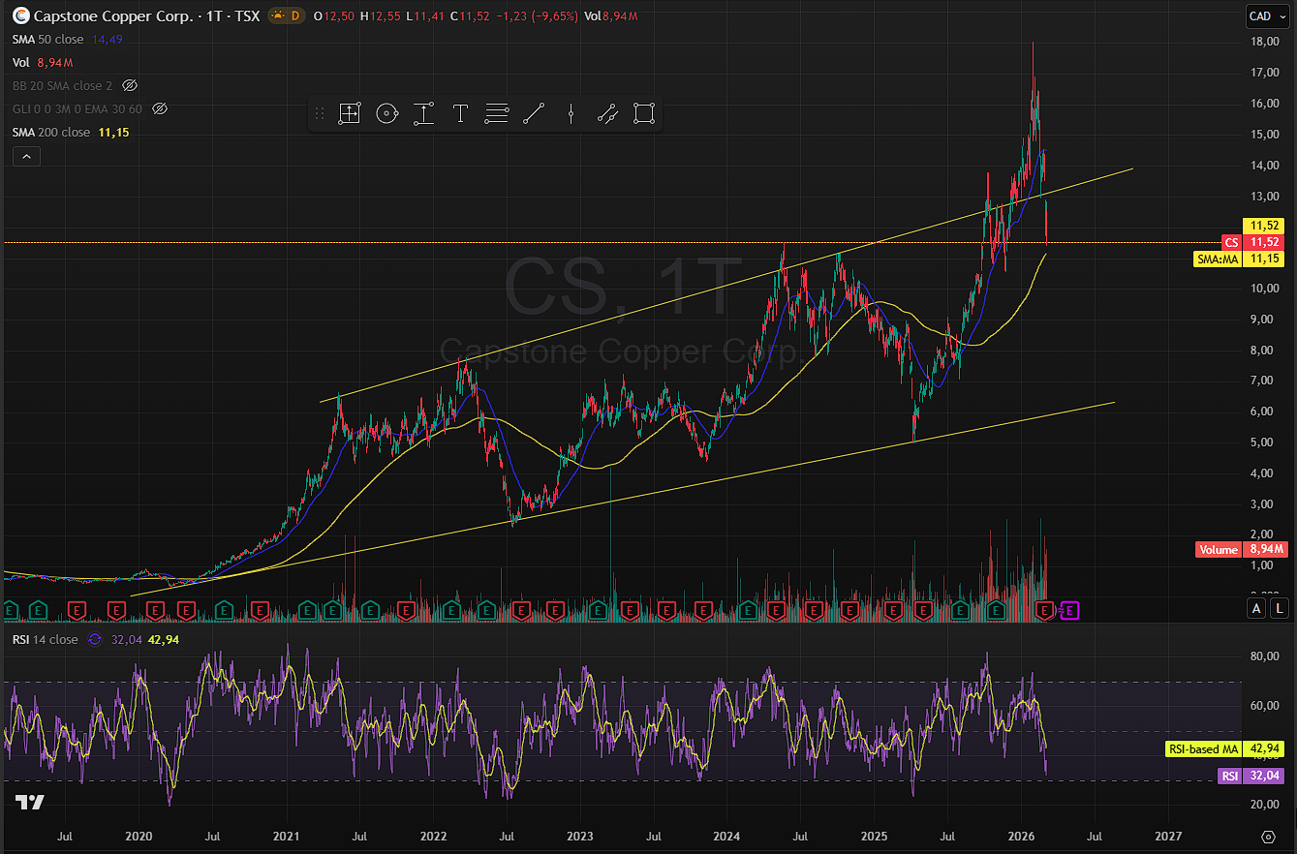Image resolution: width=1297 pixels, height=854 pixels.
Task: Choose the vertical line drawing tool
Action: 571,114
